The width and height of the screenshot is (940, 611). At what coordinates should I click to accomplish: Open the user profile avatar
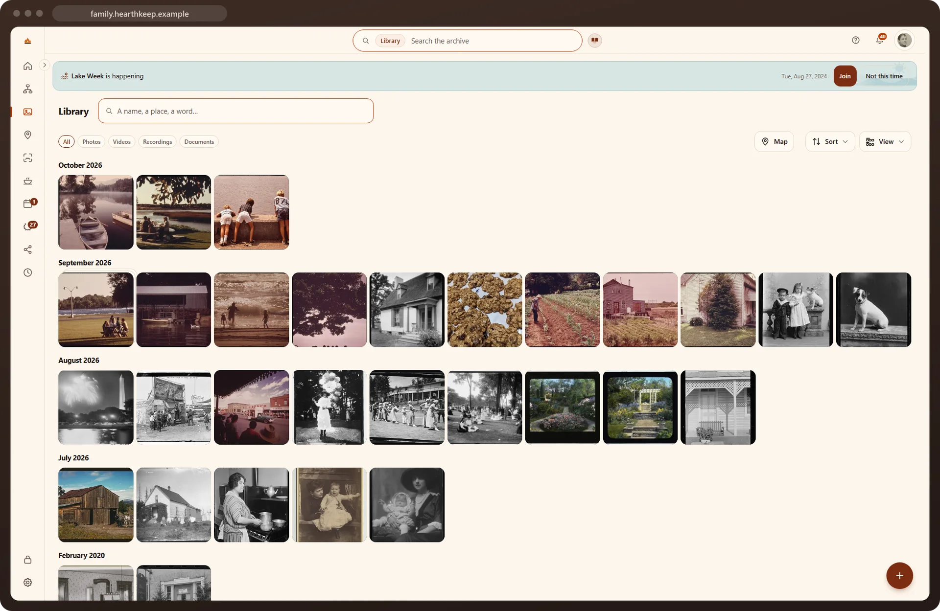click(x=904, y=40)
